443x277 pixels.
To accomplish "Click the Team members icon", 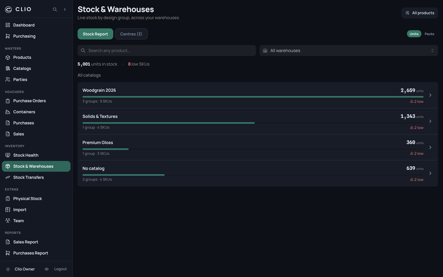I will 8,221.
